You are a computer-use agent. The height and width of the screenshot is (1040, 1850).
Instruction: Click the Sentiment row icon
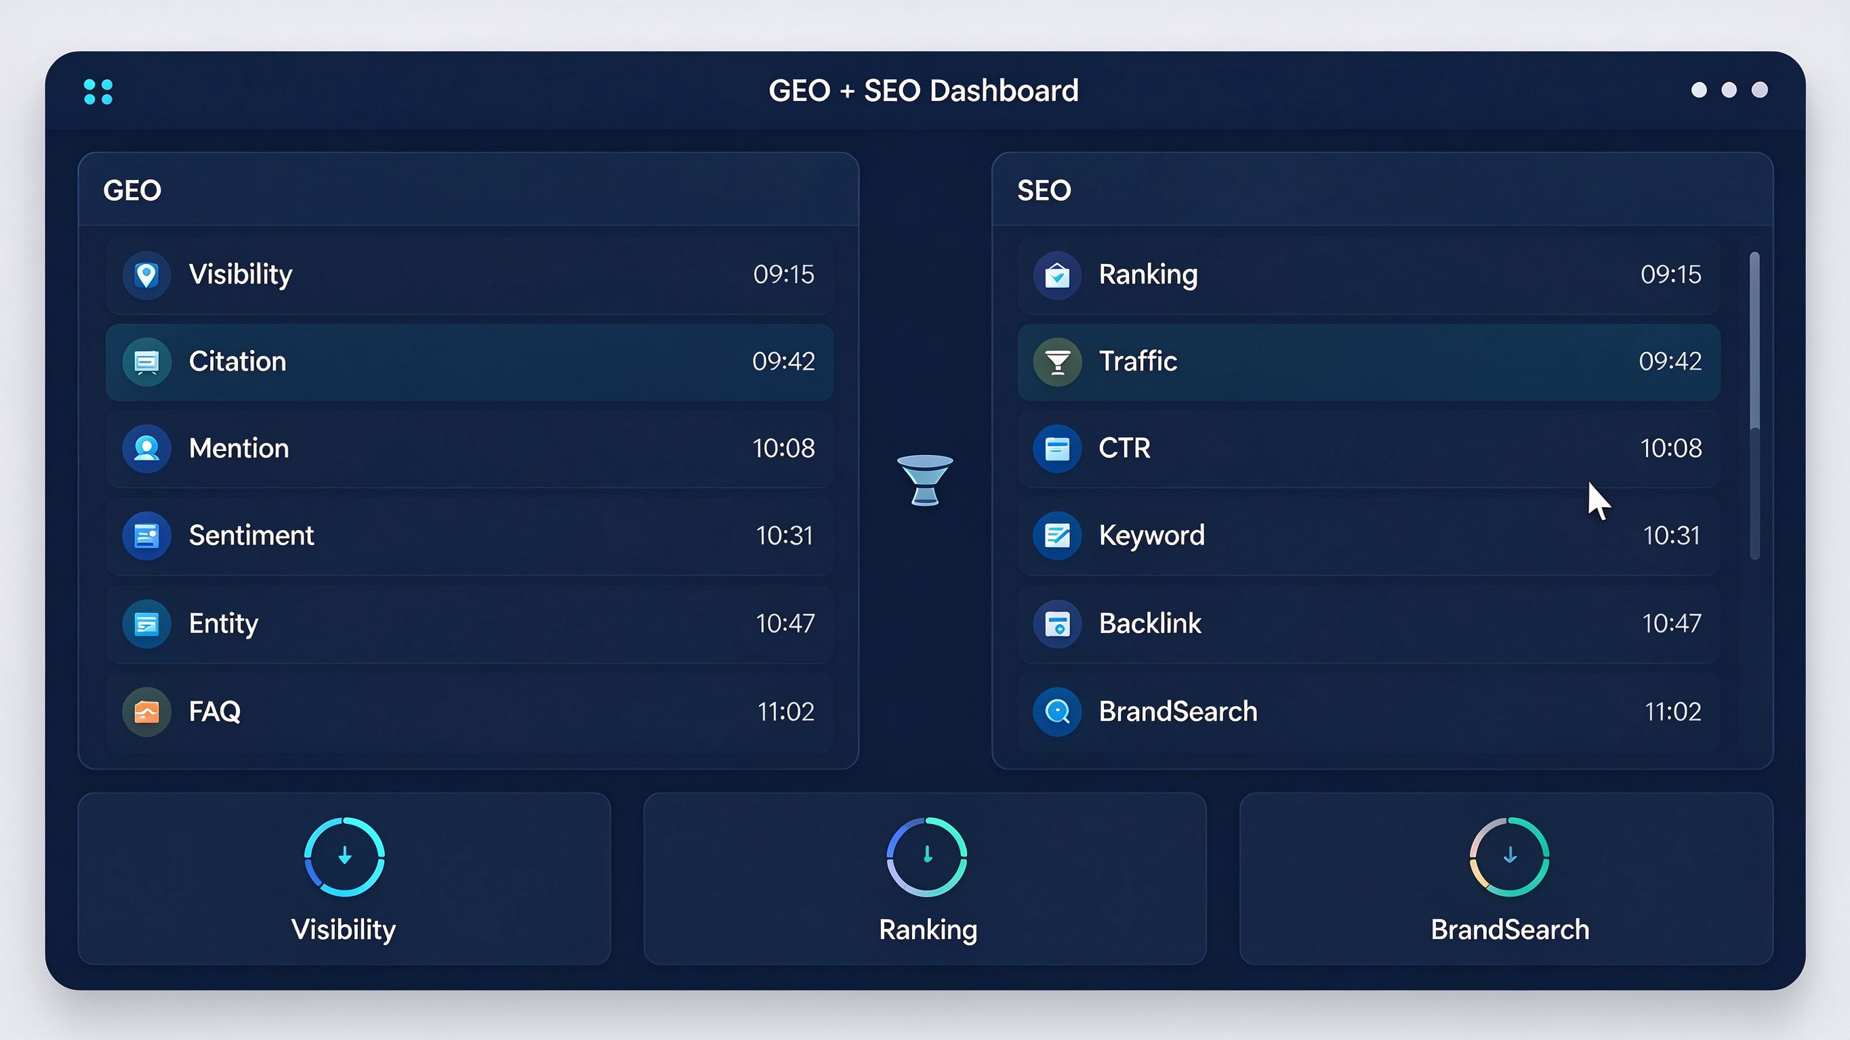pyautogui.click(x=146, y=536)
